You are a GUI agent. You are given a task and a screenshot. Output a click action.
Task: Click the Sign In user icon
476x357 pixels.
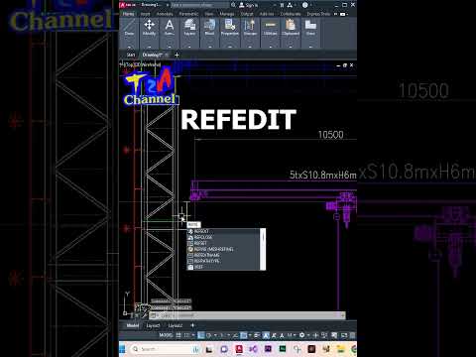[x=242, y=5]
